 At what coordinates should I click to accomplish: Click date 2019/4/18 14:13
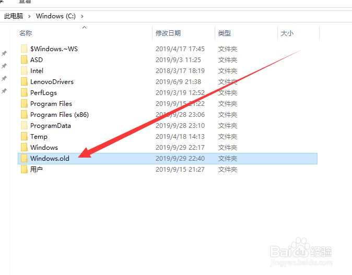tap(180, 137)
